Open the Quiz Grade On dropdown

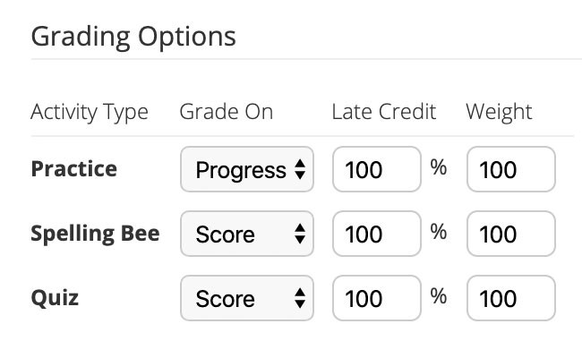(x=246, y=299)
